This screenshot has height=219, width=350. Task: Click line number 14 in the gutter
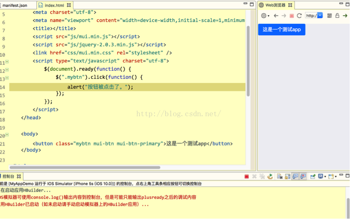(2, 87)
